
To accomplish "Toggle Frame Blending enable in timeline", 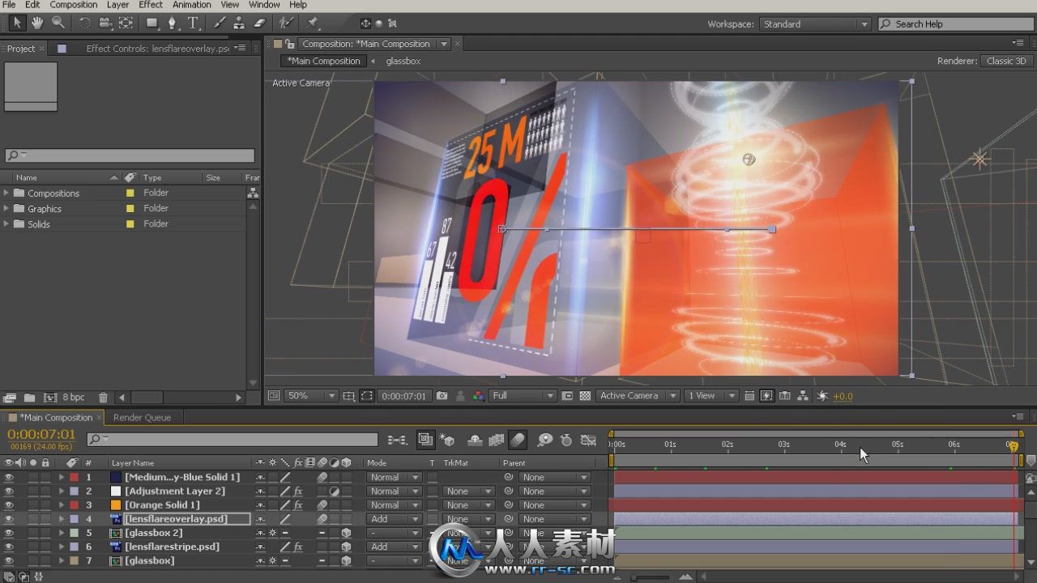I will point(497,440).
